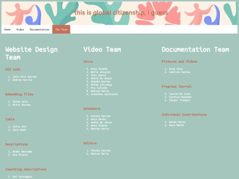The image size is (239, 179).
Task: Select the name Andrea Garcia
Action: pyautogui.click(x=22, y=80)
